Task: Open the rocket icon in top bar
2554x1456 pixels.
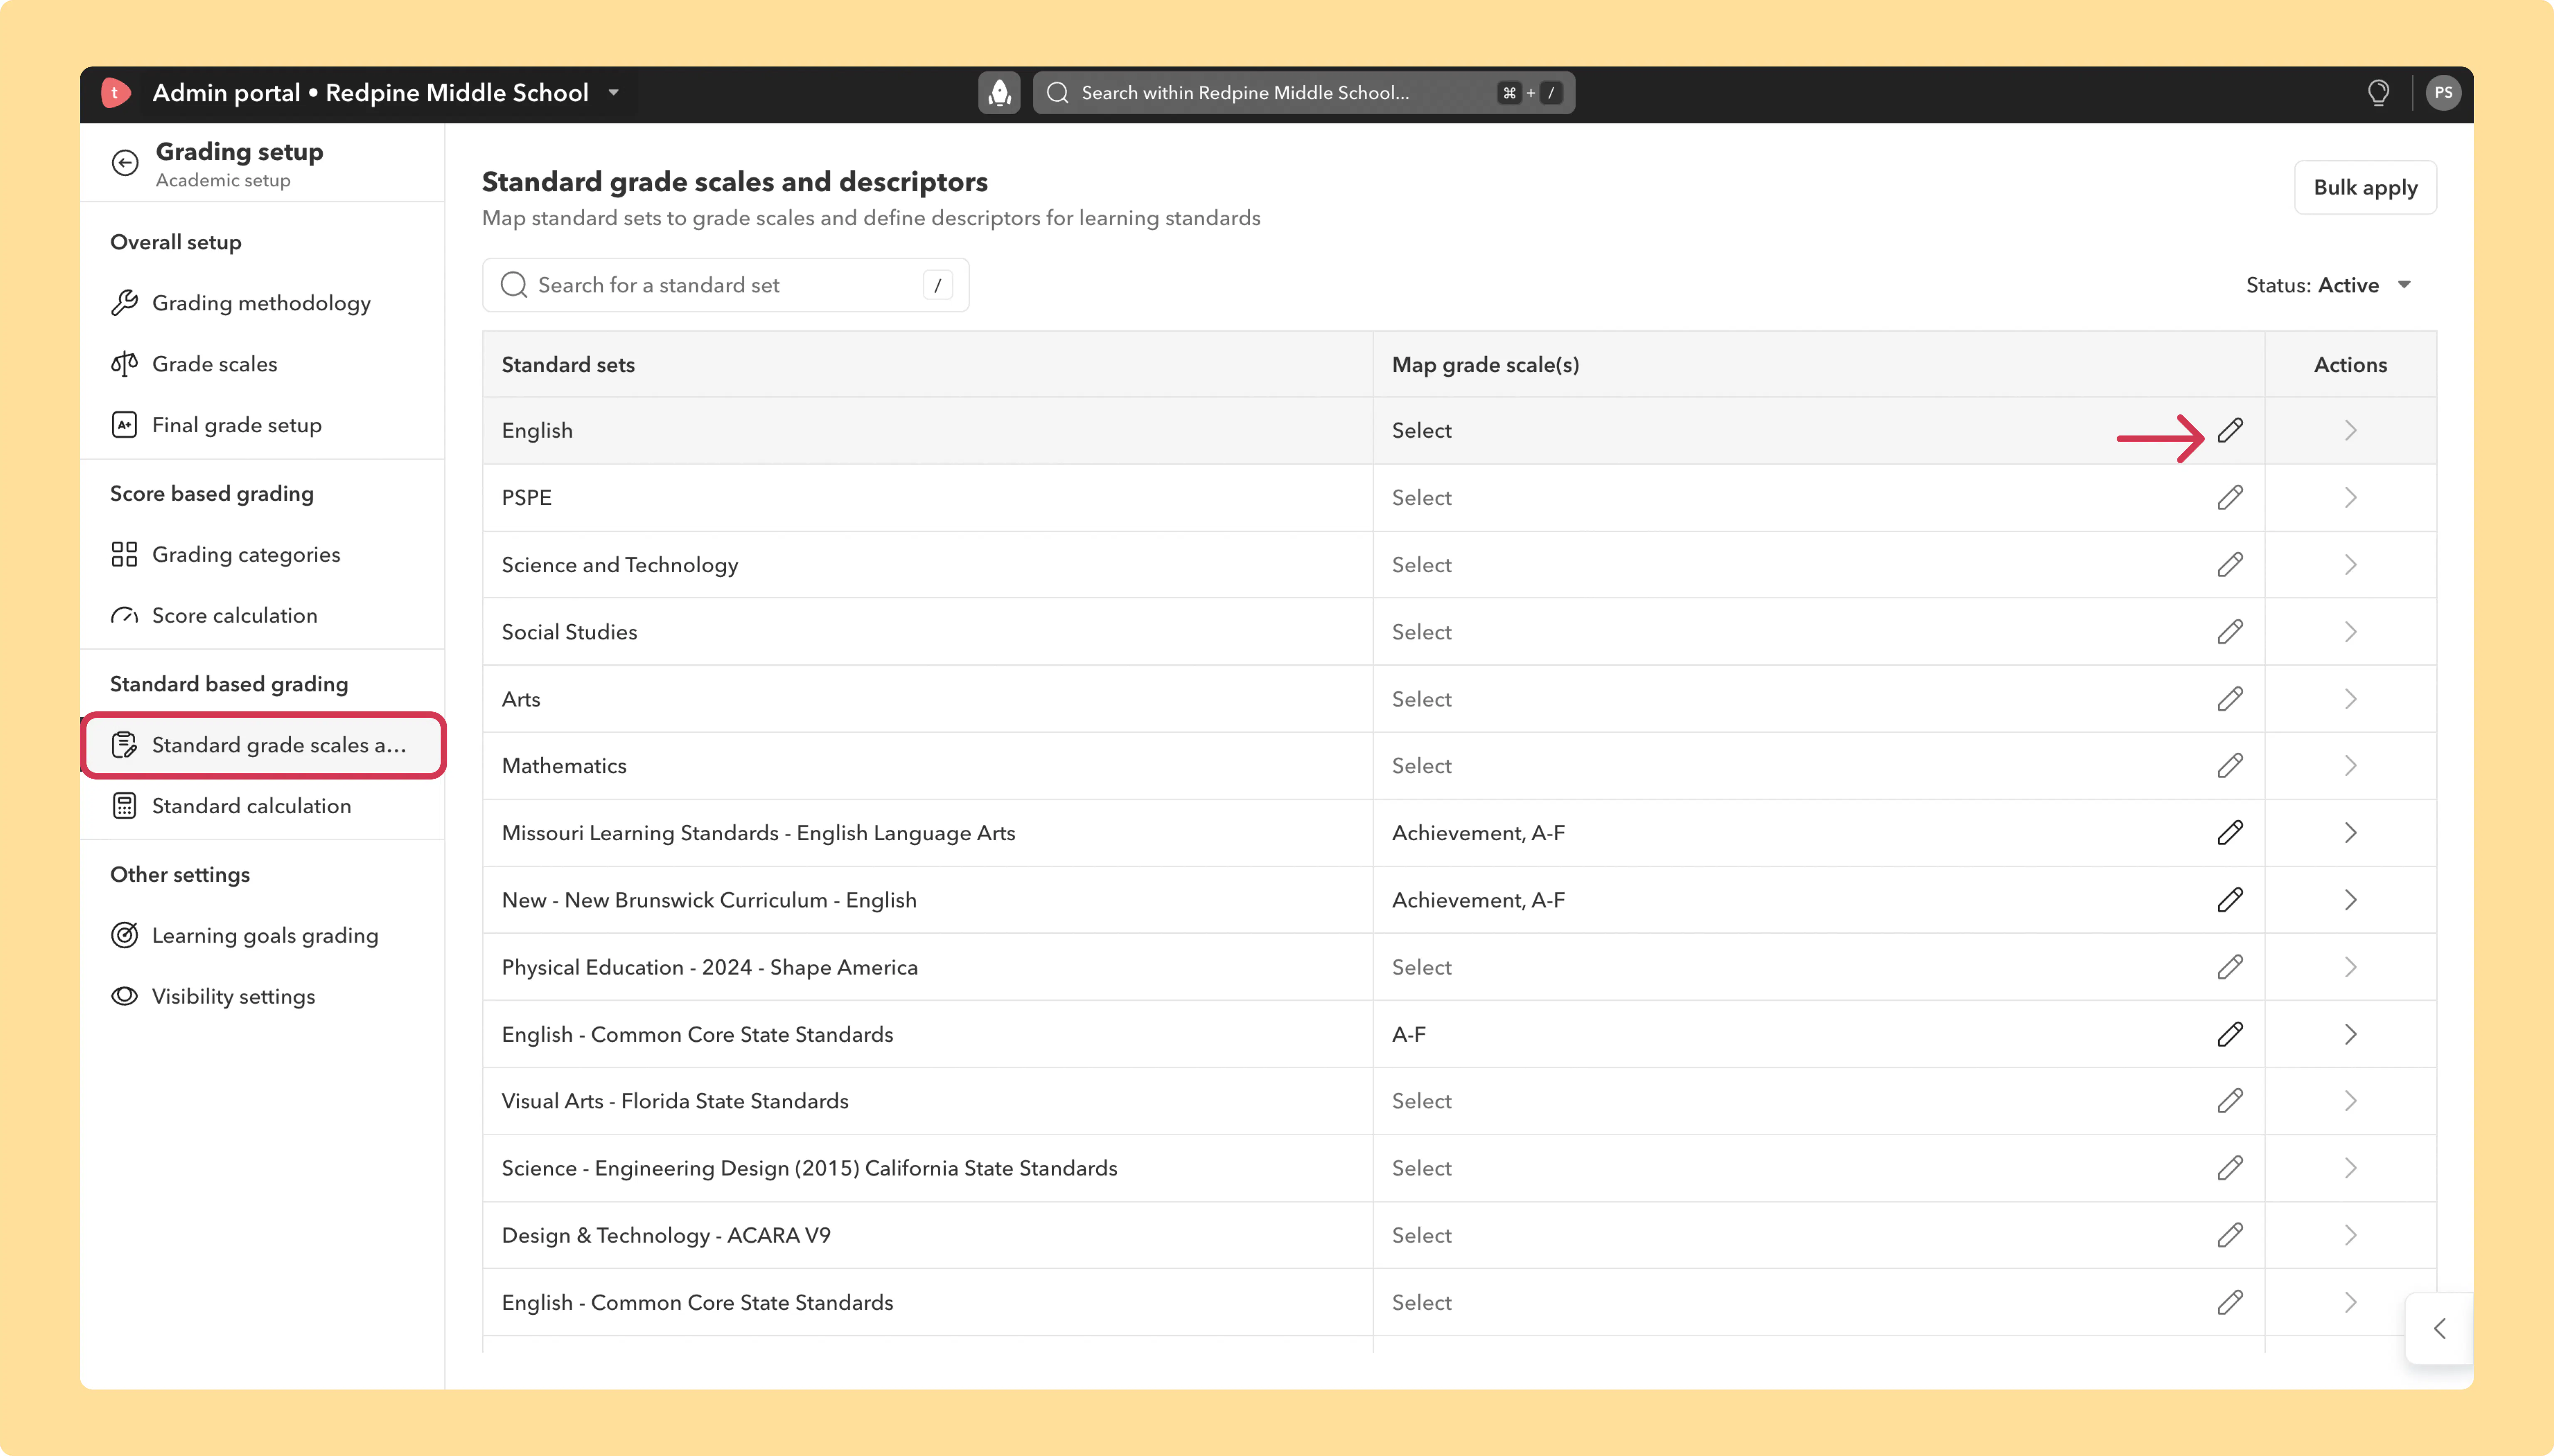Action: click(998, 93)
